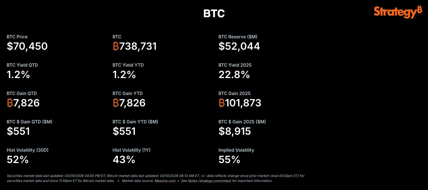Click the BTC $ Gain 2025 value $8,915
Viewport: 428px width, 190px height.
click(235, 131)
